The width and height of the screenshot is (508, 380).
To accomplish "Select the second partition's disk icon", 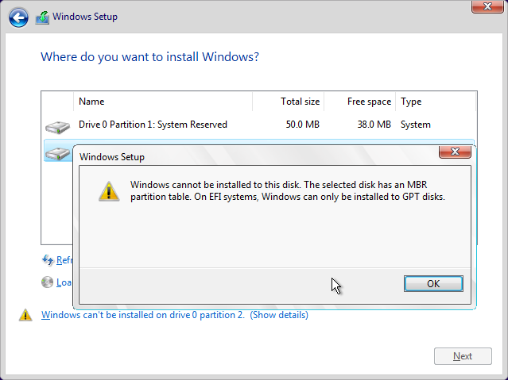I will tap(58, 154).
